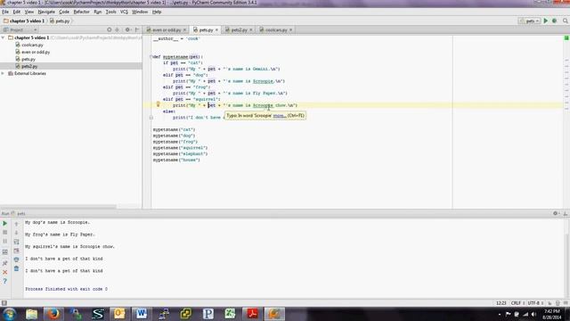Viewport: 570px width, 321px height.
Task: Click the intention light bulb in the gutter
Action: coord(159,104)
